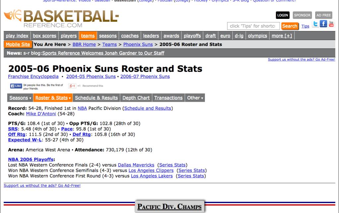
Task: Open the Pace glossary link
Action: point(67,129)
